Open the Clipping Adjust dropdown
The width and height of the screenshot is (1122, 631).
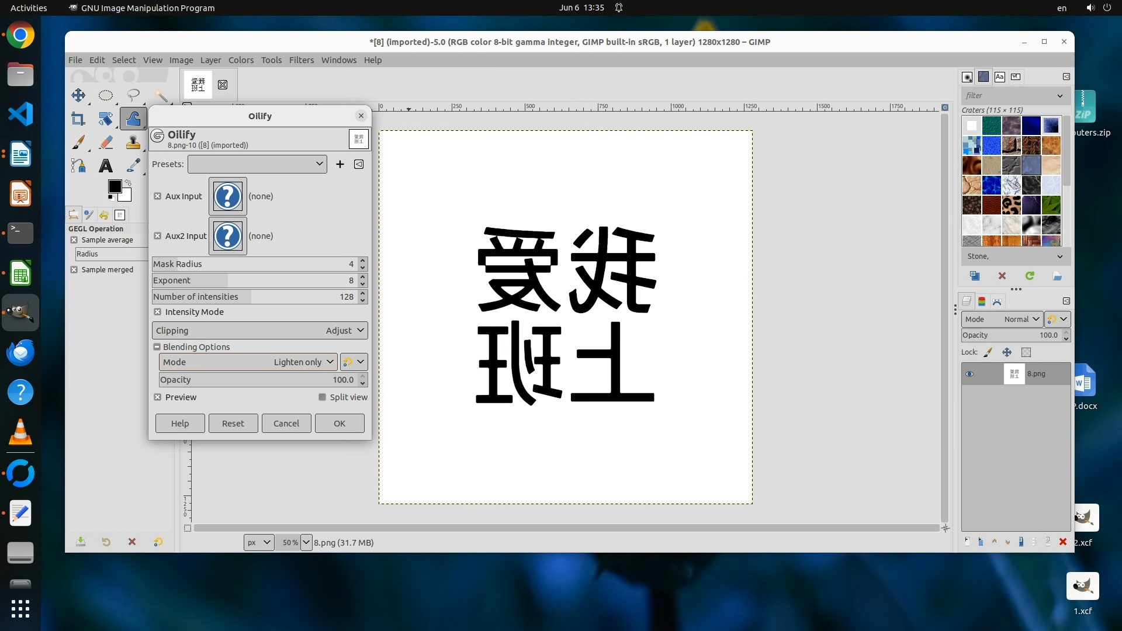[x=259, y=331]
